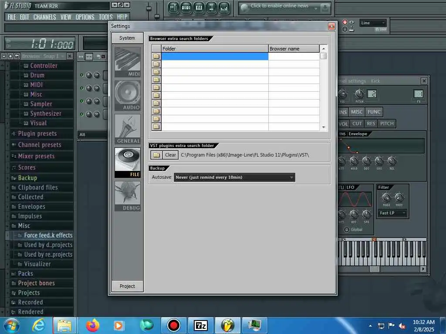Click the first Folder cell in table
Viewport: 446px width, 334px height.
[x=215, y=56]
